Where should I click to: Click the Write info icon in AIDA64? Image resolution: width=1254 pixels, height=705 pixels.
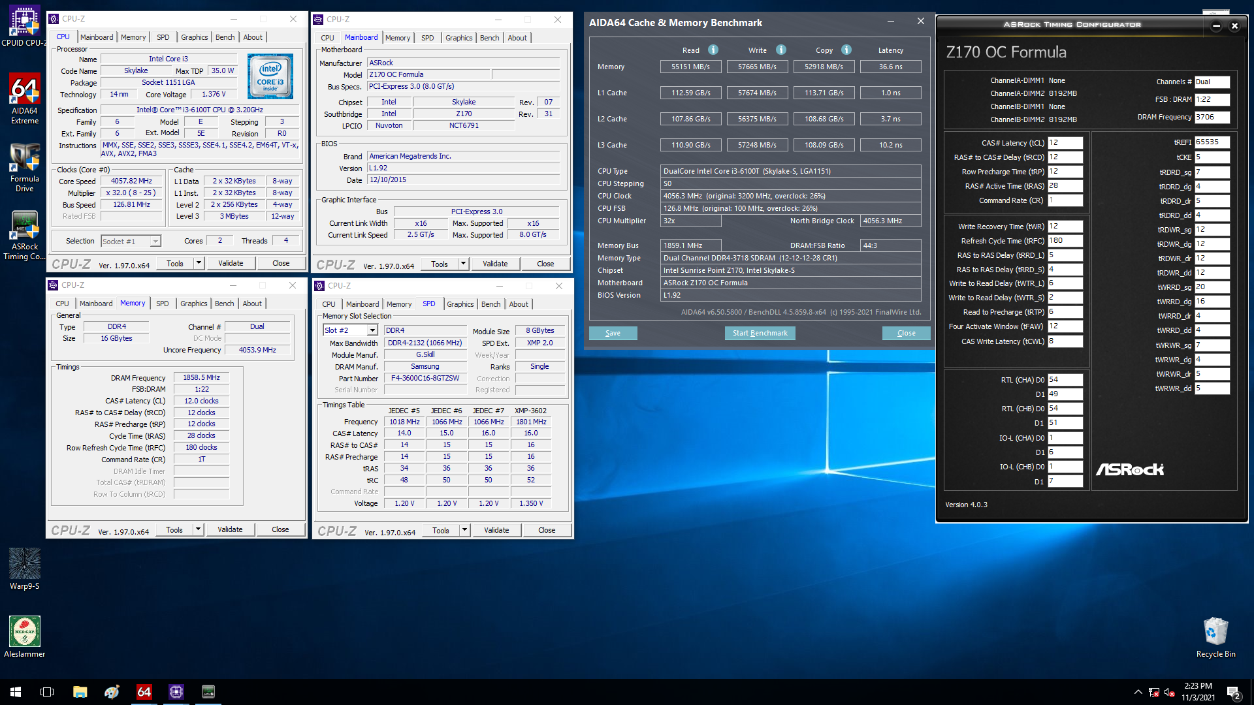pyautogui.click(x=781, y=50)
